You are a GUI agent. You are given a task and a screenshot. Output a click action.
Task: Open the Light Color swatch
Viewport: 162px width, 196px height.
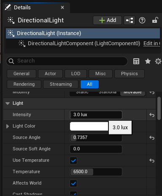(x=89, y=126)
